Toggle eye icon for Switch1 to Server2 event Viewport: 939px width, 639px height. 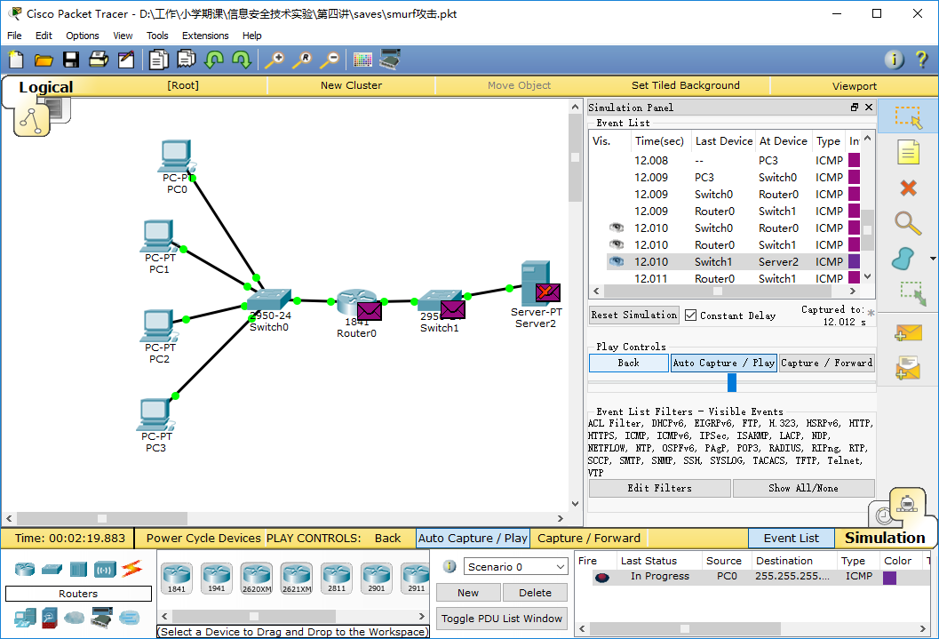point(617,261)
